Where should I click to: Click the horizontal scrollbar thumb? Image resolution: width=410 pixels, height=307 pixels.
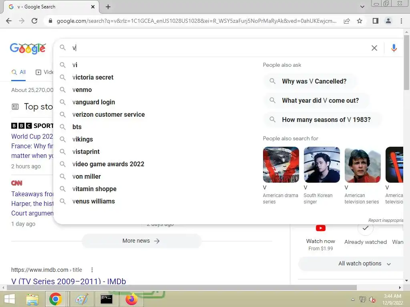[x=182, y=288]
